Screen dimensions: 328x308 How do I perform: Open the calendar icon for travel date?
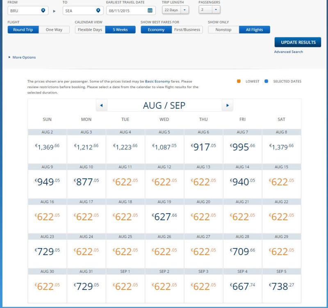pos(150,10)
